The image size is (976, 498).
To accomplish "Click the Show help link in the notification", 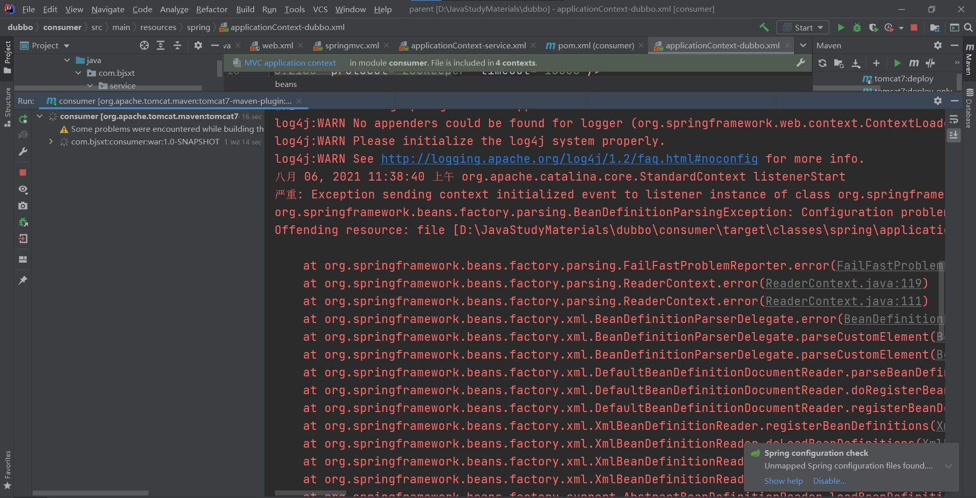I will point(783,481).
